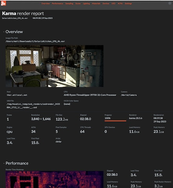Viewport: 173px width, 188px height.
Task: Click the Overview First Pixel 15.8s value
Action: click(35, 143)
